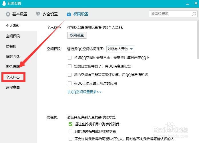Open the 基本设置 tab
199x143 pixels.
click(16, 14)
